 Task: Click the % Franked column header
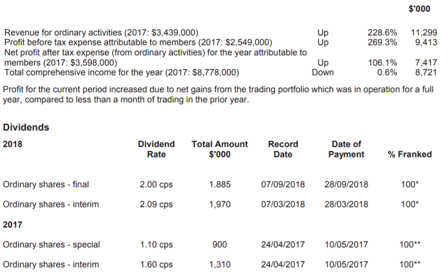tap(410, 154)
